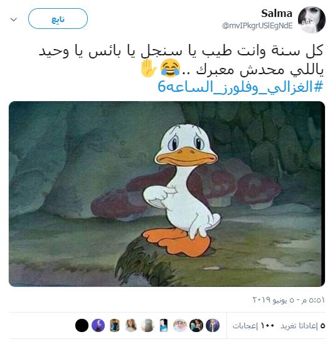Viewport: 335px width, 344px height.
Task: View the ٥ إعادات تغريد retweets list
Action: click(303, 326)
